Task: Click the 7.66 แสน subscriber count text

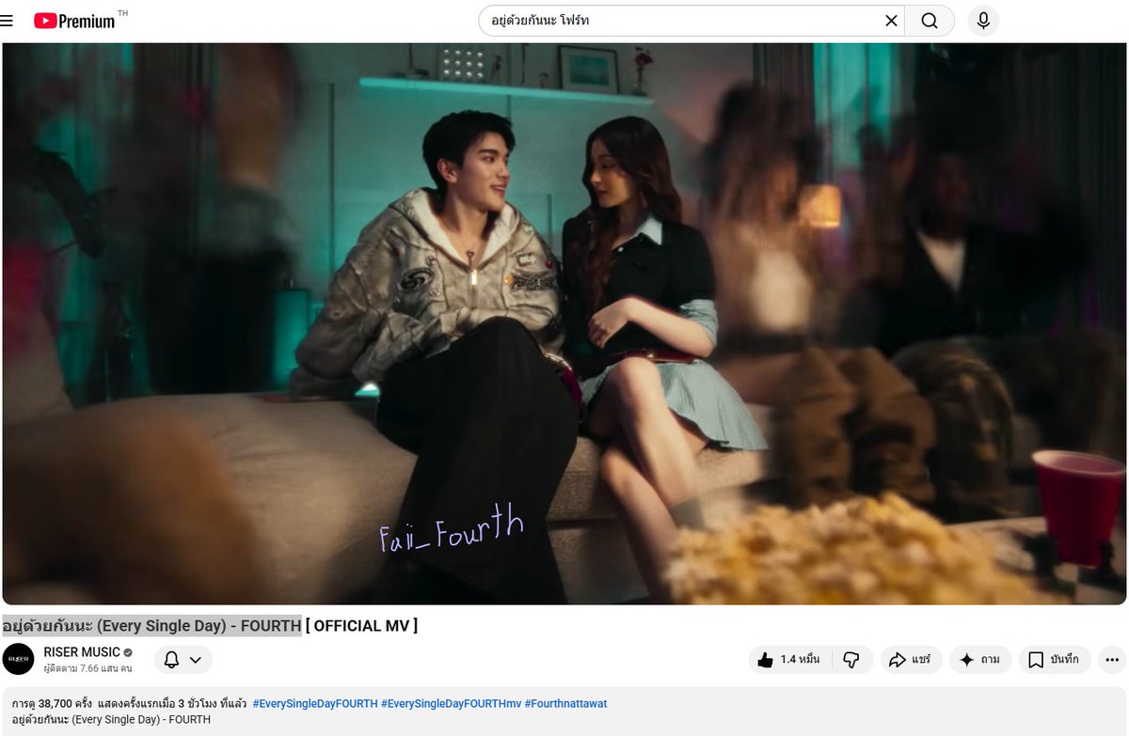Action: point(87,668)
